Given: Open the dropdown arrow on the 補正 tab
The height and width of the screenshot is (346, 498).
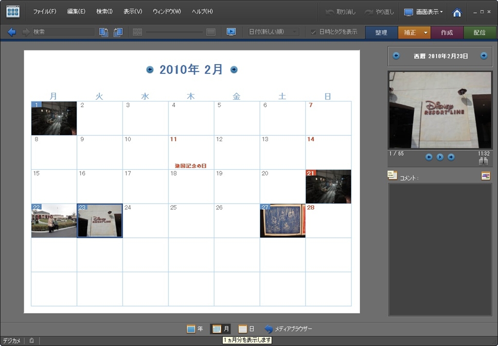Looking at the screenshot, I should (426, 33).
